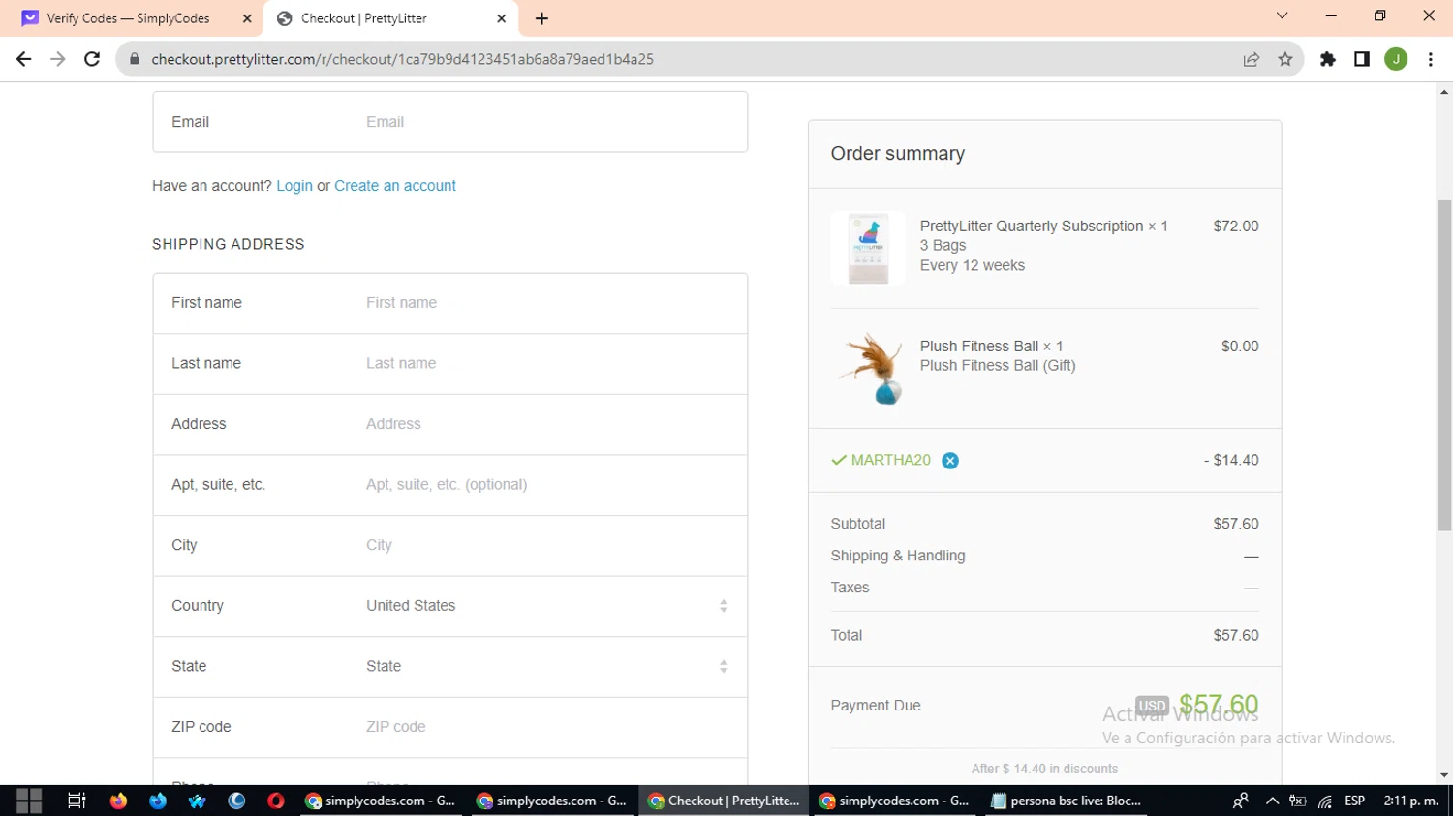The height and width of the screenshot is (816, 1453).
Task: Click the browser forward arrow
Action: click(x=58, y=59)
